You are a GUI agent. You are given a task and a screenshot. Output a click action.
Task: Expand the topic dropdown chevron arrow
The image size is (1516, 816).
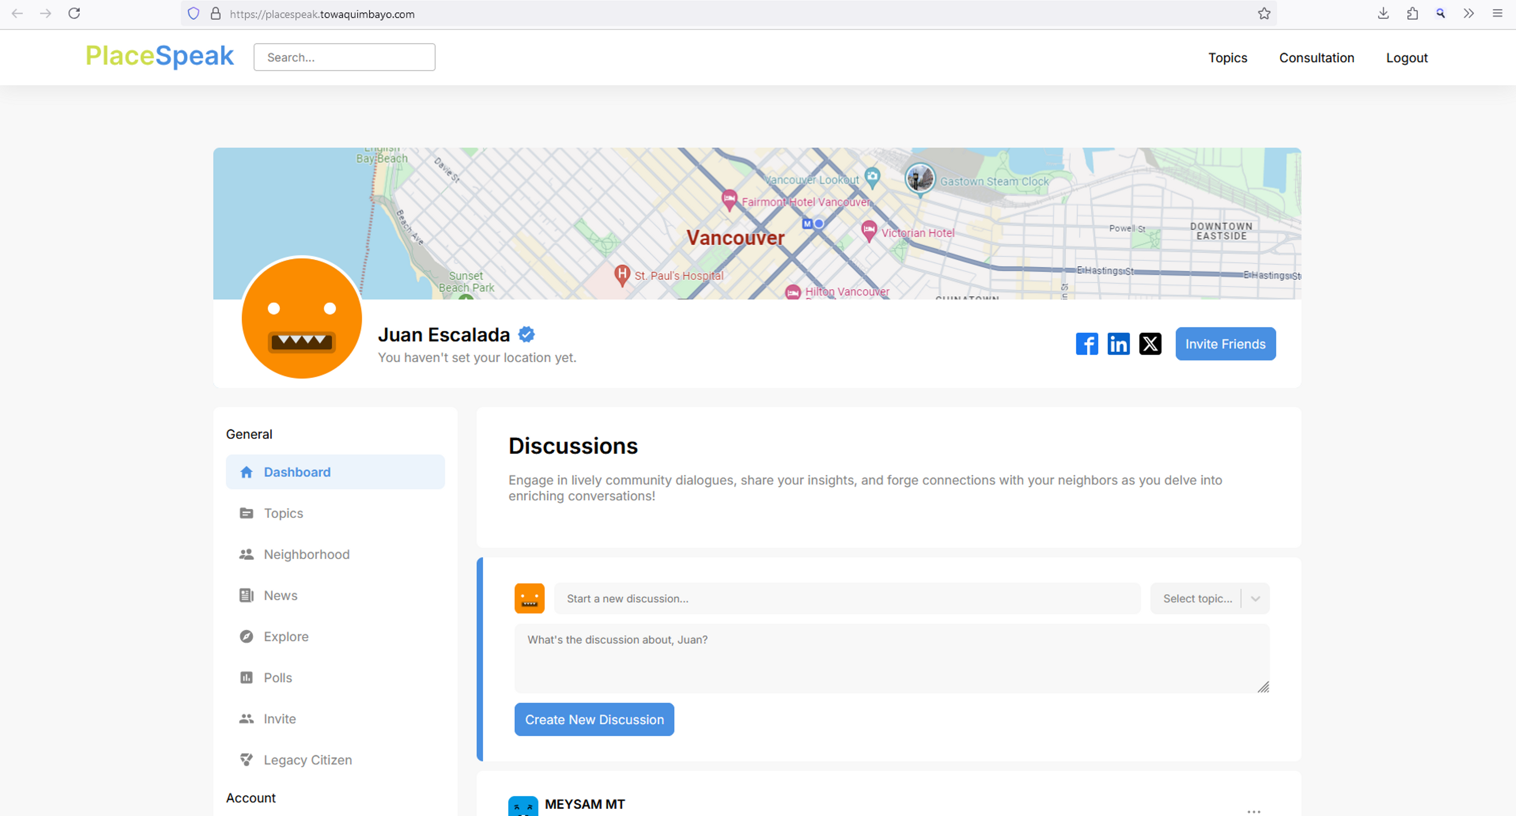click(1255, 599)
